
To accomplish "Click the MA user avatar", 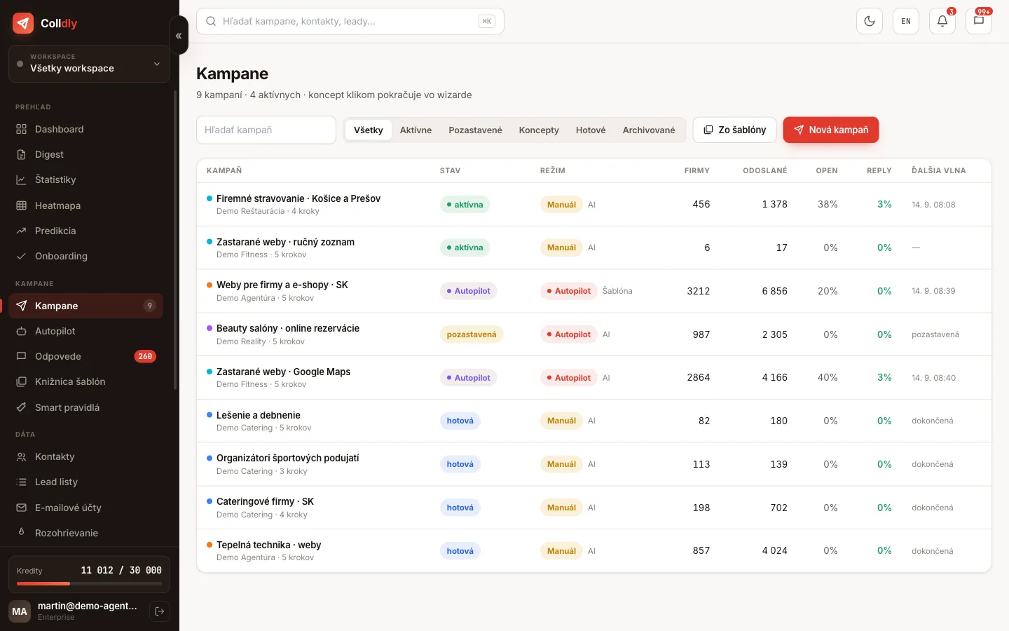I will (x=20, y=611).
